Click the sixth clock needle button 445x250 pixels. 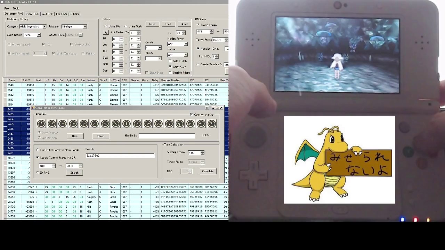click(95, 124)
